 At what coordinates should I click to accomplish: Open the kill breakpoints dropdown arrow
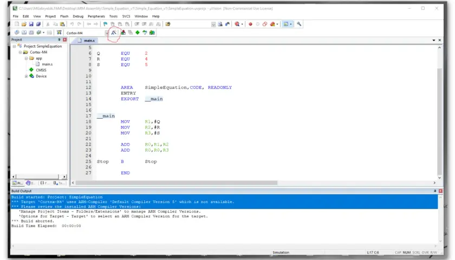pos(277,24)
